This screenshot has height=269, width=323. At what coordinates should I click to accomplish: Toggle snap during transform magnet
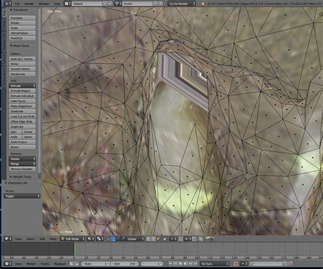[x=181, y=238]
